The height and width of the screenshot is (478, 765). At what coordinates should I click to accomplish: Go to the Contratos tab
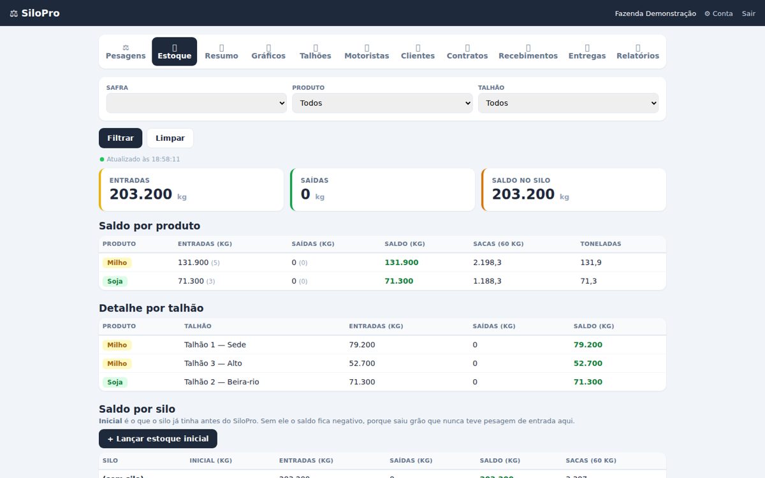467,52
